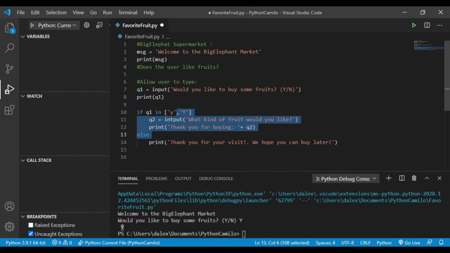
Task: Open the Python Debug Console terminal selector
Action: pos(345,179)
